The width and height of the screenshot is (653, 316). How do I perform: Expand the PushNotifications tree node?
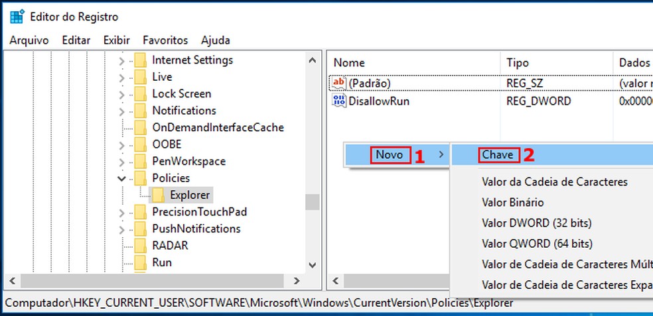tap(121, 229)
